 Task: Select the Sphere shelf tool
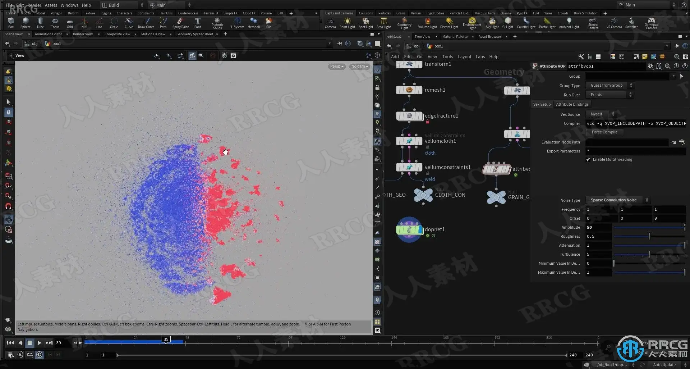[x=25, y=23]
